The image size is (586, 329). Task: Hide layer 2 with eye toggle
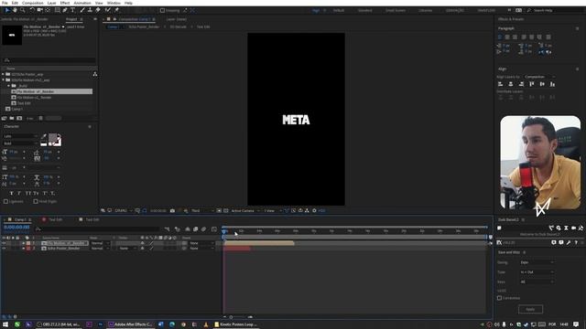[4, 249]
